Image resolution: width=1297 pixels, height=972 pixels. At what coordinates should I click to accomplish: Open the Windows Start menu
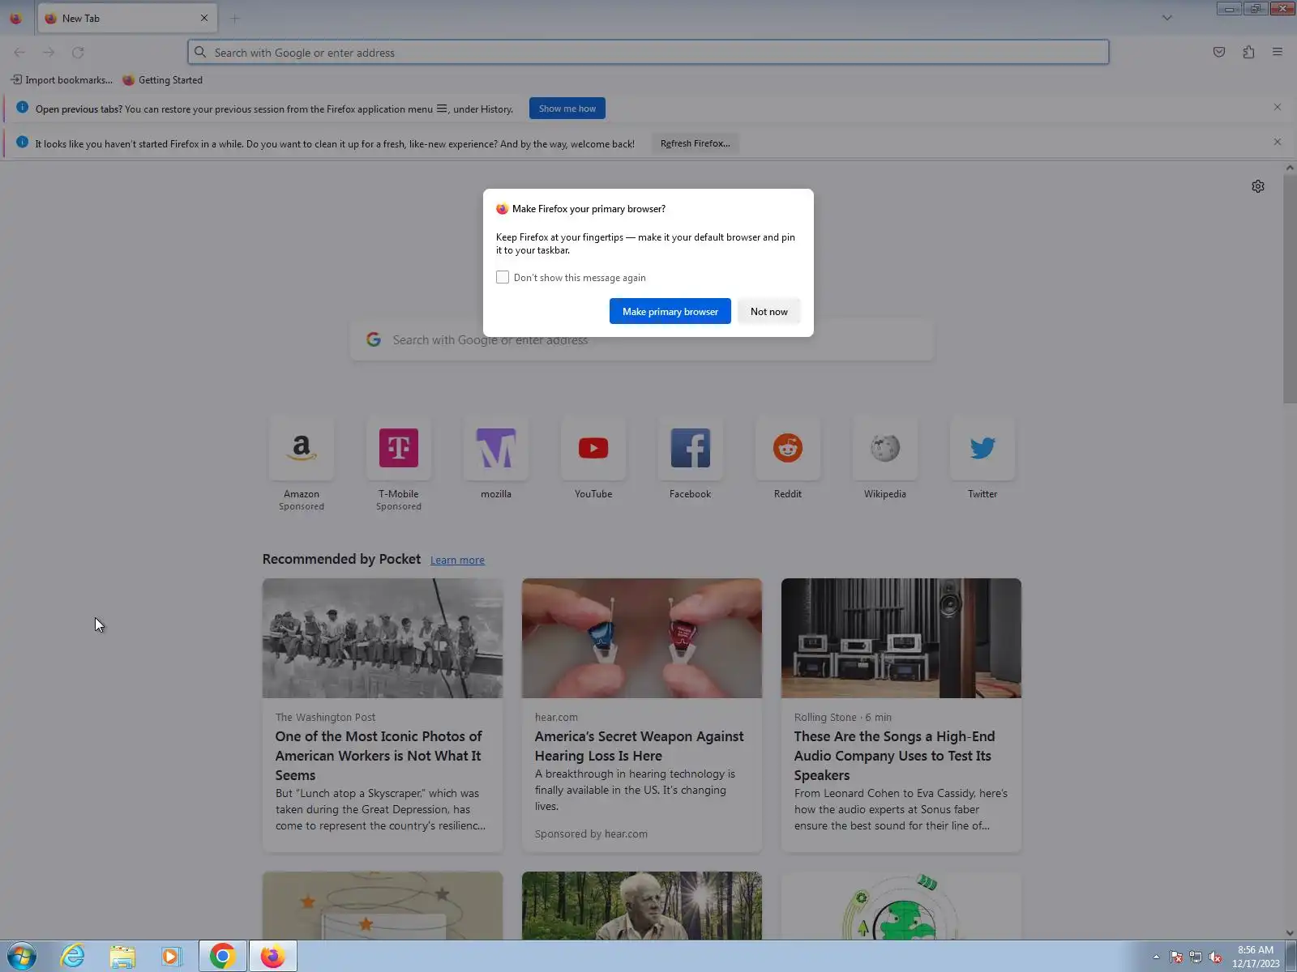click(22, 957)
